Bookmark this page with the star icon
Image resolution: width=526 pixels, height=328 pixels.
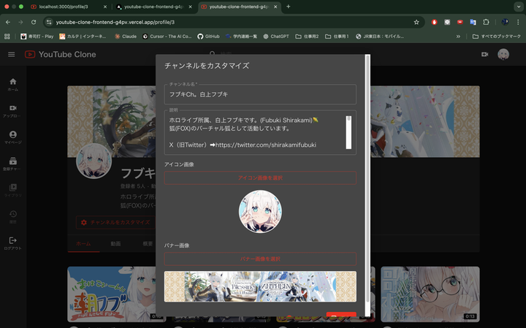coord(416,22)
